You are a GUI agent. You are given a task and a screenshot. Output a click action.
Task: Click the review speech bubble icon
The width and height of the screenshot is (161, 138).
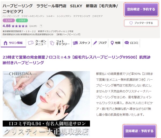(127, 43)
